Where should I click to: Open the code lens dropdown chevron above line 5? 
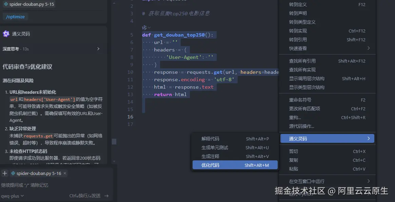pyautogui.click(x=149, y=27)
